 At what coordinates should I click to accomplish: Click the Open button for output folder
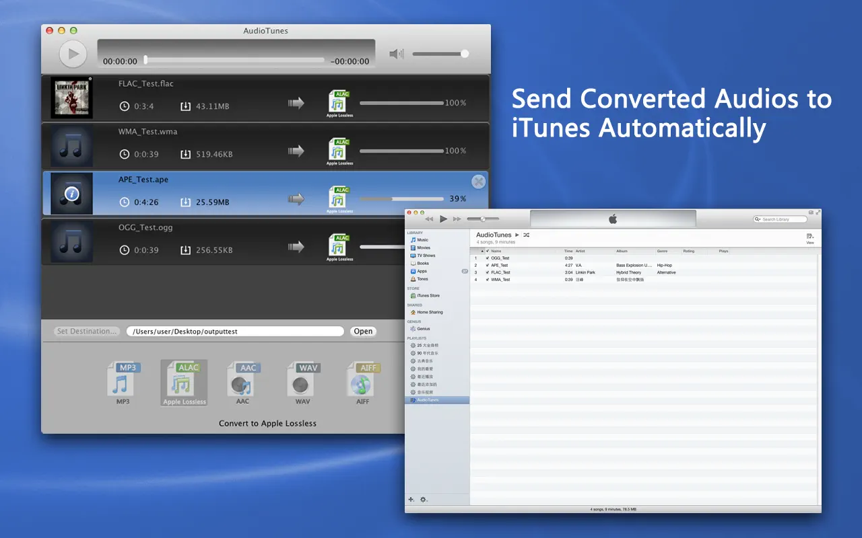[363, 331]
